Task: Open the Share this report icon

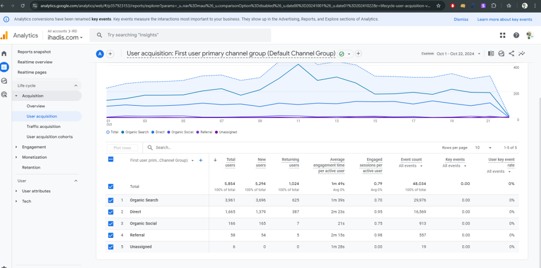Action: tap(511, 53)
